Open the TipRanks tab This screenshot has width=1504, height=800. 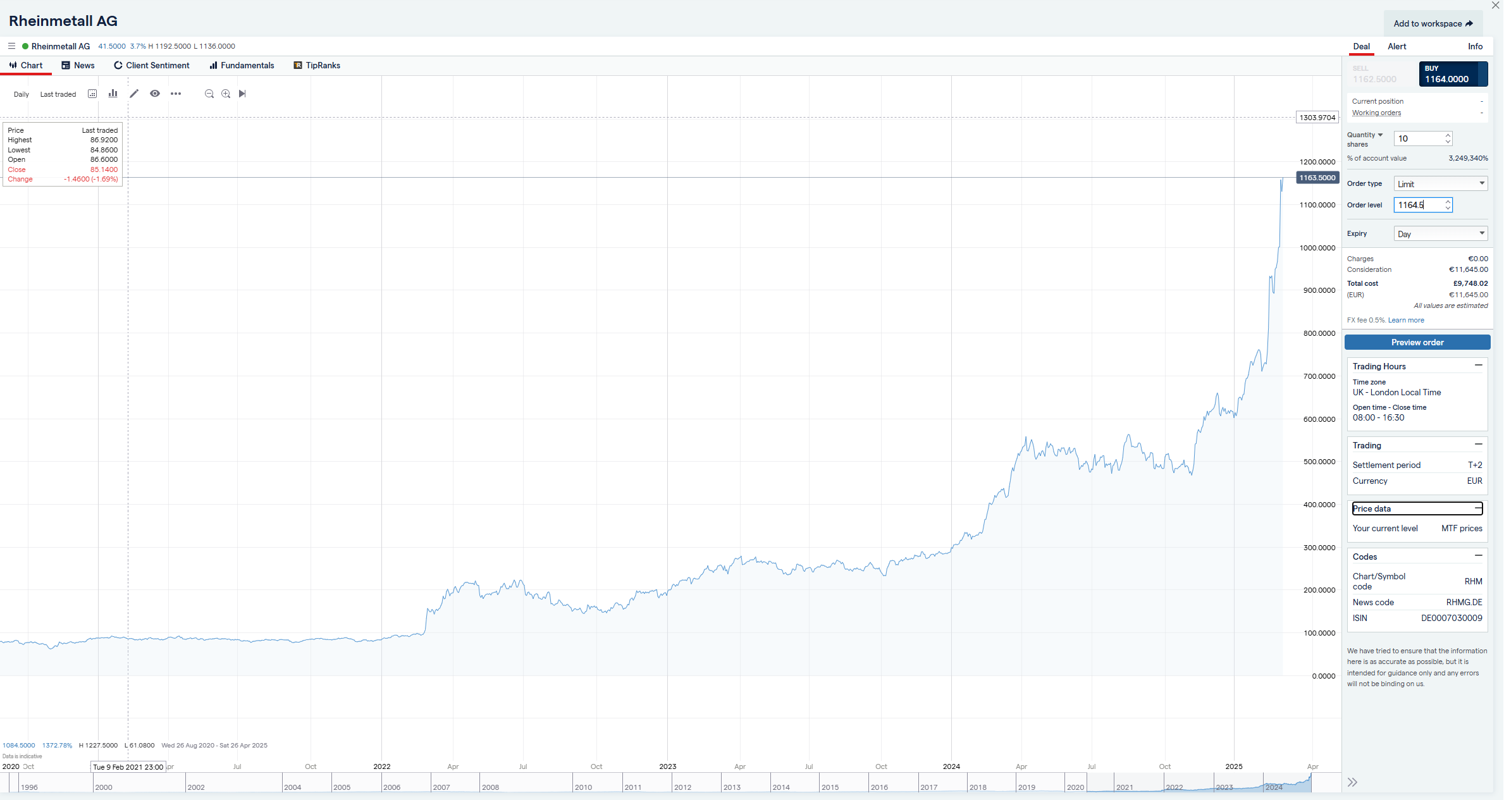pos(317,65)
